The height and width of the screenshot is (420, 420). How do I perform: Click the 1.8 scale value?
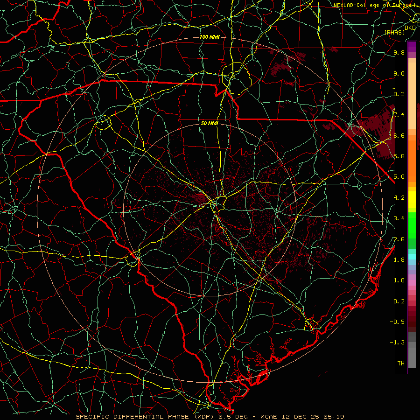[x=399, y=260]
